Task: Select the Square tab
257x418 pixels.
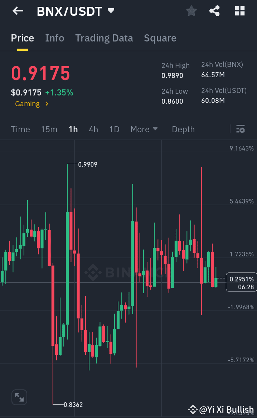Action: coord(160,38)
